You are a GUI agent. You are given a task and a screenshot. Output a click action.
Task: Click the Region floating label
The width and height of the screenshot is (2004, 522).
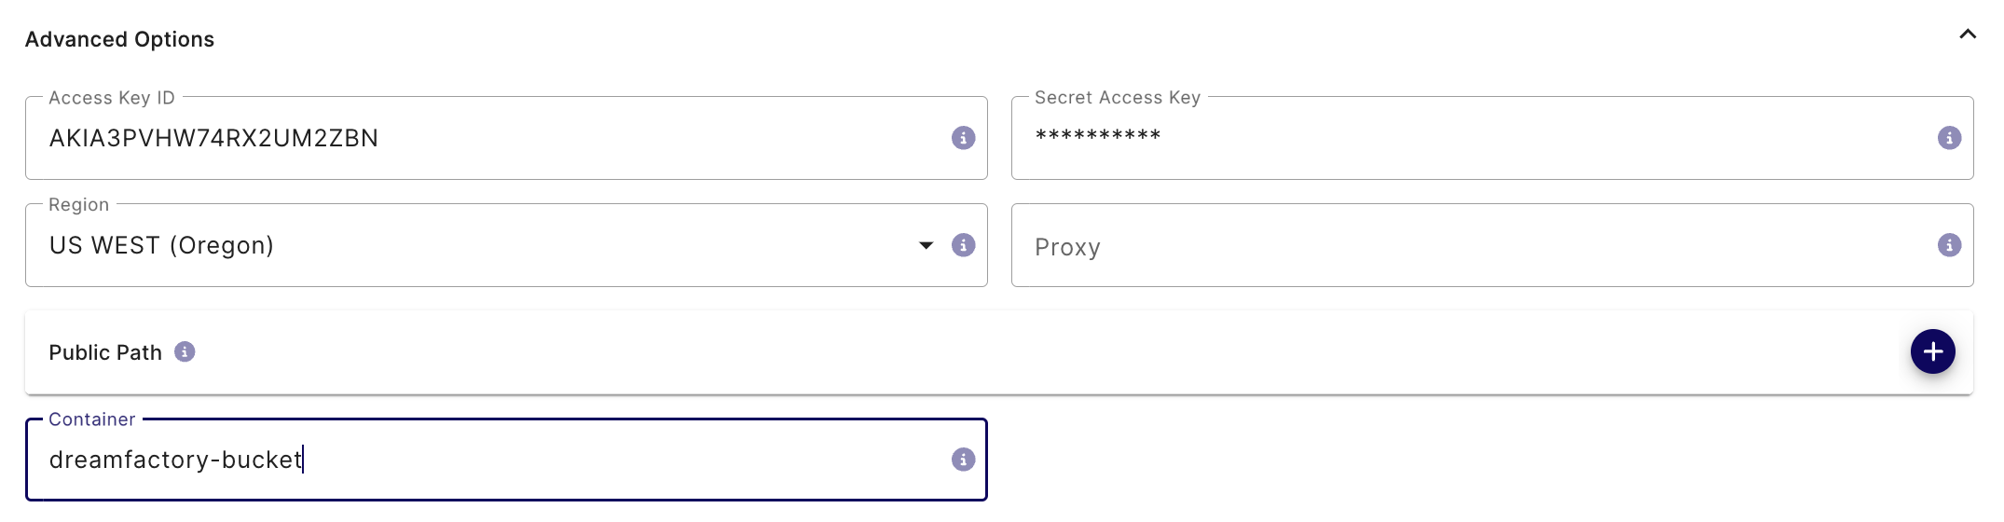point(78,205)
